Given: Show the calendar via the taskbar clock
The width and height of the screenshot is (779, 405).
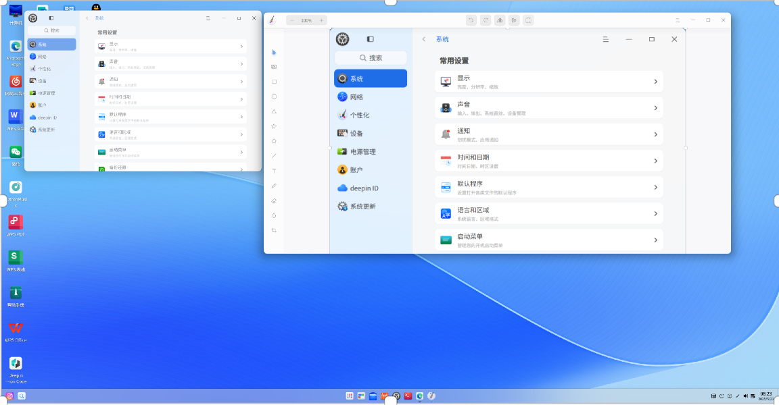Looking at the screenshot, I should pyautogui.click(x=765, y=396).
